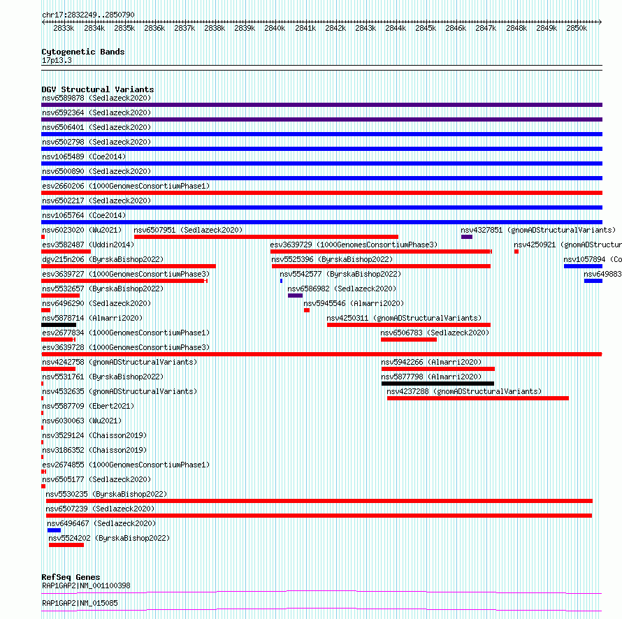Select nsv5524202 (ByrskaBishop2022) label
This screenshot has width=622, height=619.
tap(109, 538)
